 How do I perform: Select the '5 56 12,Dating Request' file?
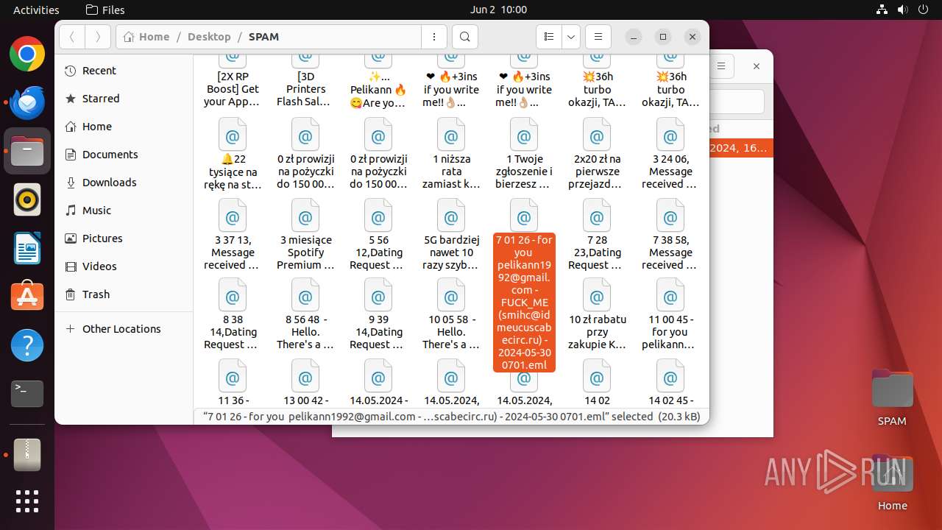pyautogui.click(x=378, y=235)
